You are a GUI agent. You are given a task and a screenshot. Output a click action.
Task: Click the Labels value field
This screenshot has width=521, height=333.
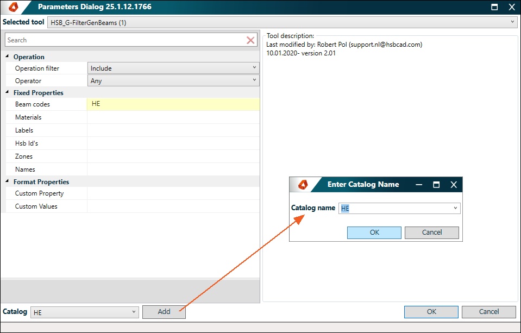point(173,130)
